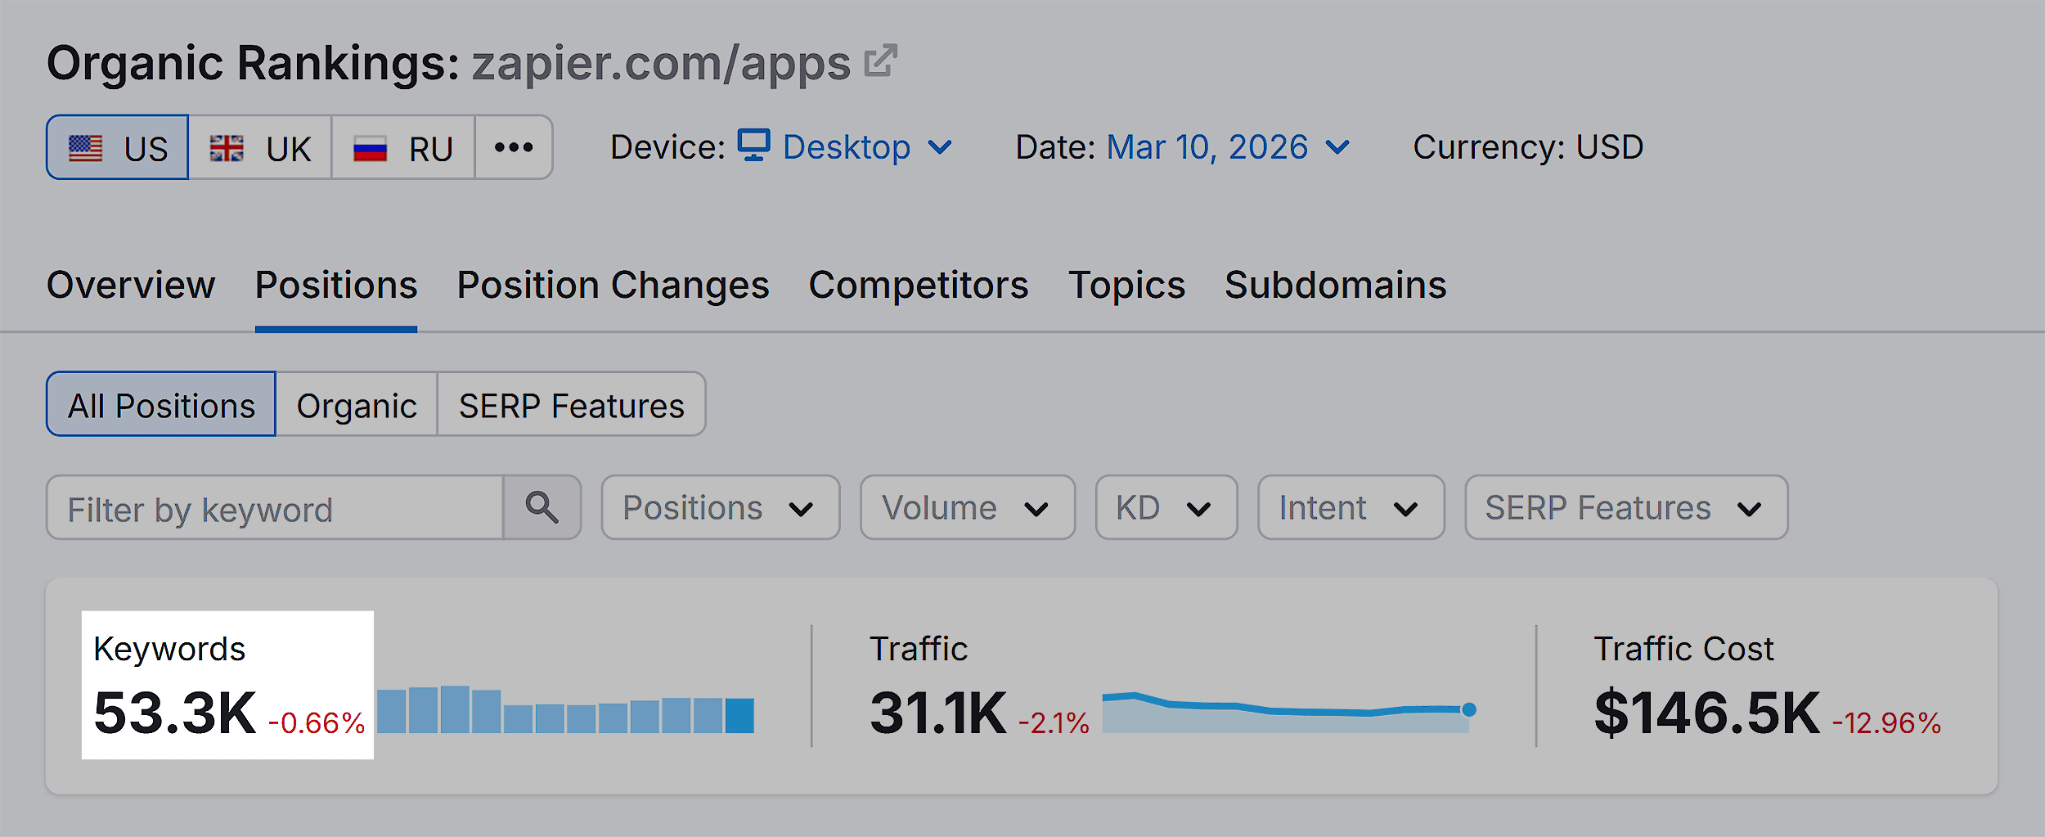Open the Position Changes tab
This screenshot has width=2045, height=837.
click(613, 285)
